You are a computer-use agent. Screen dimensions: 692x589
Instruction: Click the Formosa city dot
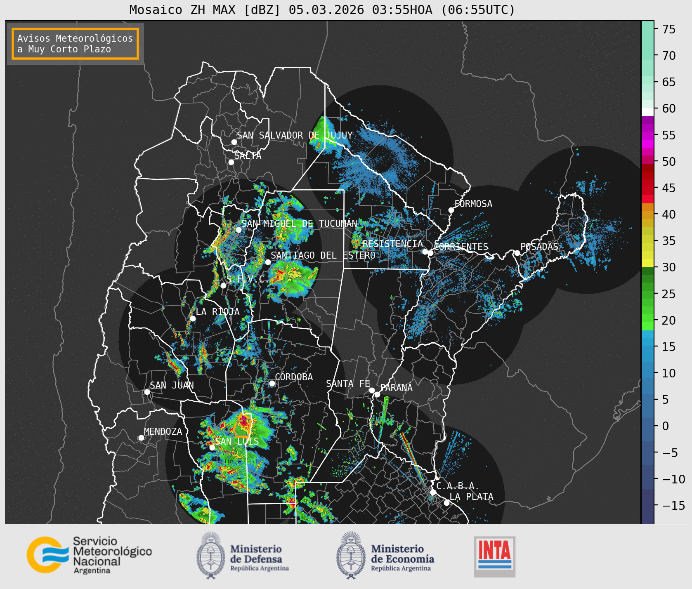coord(451,210)
